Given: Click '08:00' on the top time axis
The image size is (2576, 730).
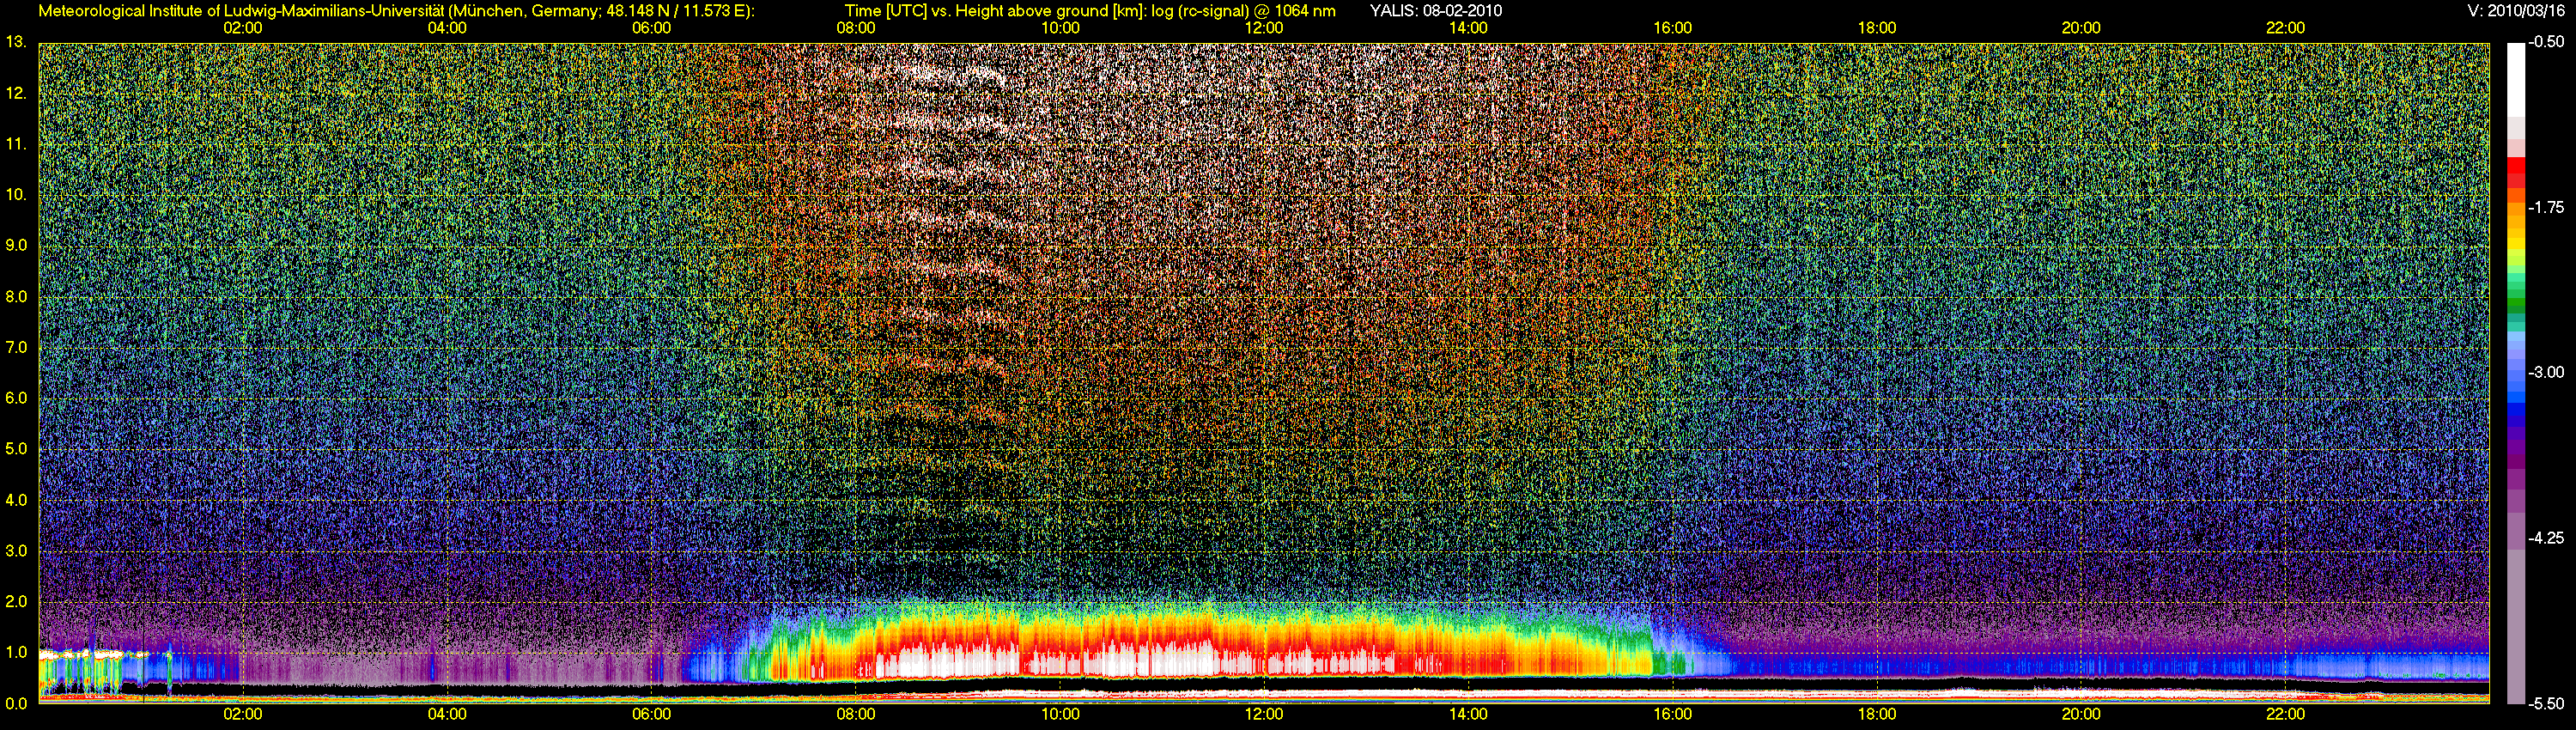Looking at the screenshot, I should coord(855,28).
